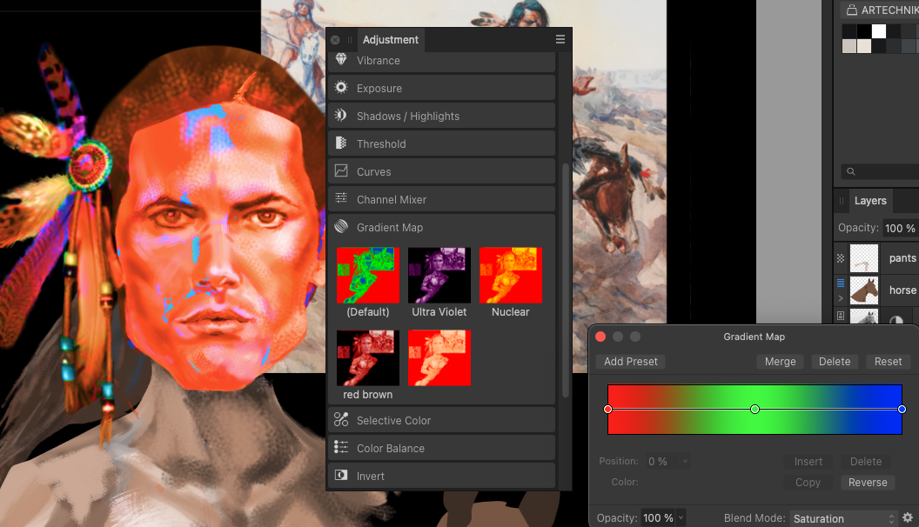Choose the Color Balance adjustment entry
Screen dimensions: 919x527
[x=442, y=448]
